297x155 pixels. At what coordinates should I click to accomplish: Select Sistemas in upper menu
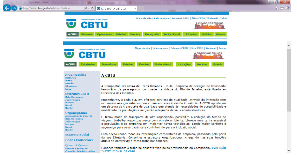click(87, 34)
